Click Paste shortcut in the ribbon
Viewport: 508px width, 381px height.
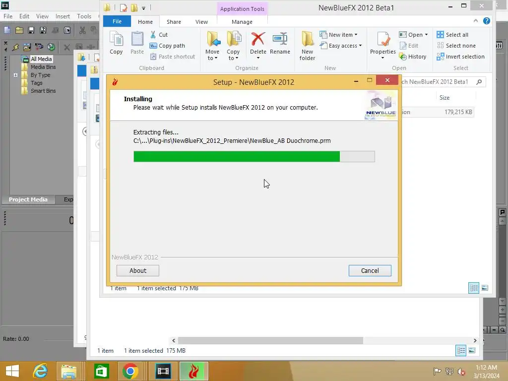[x=172, y=57]
